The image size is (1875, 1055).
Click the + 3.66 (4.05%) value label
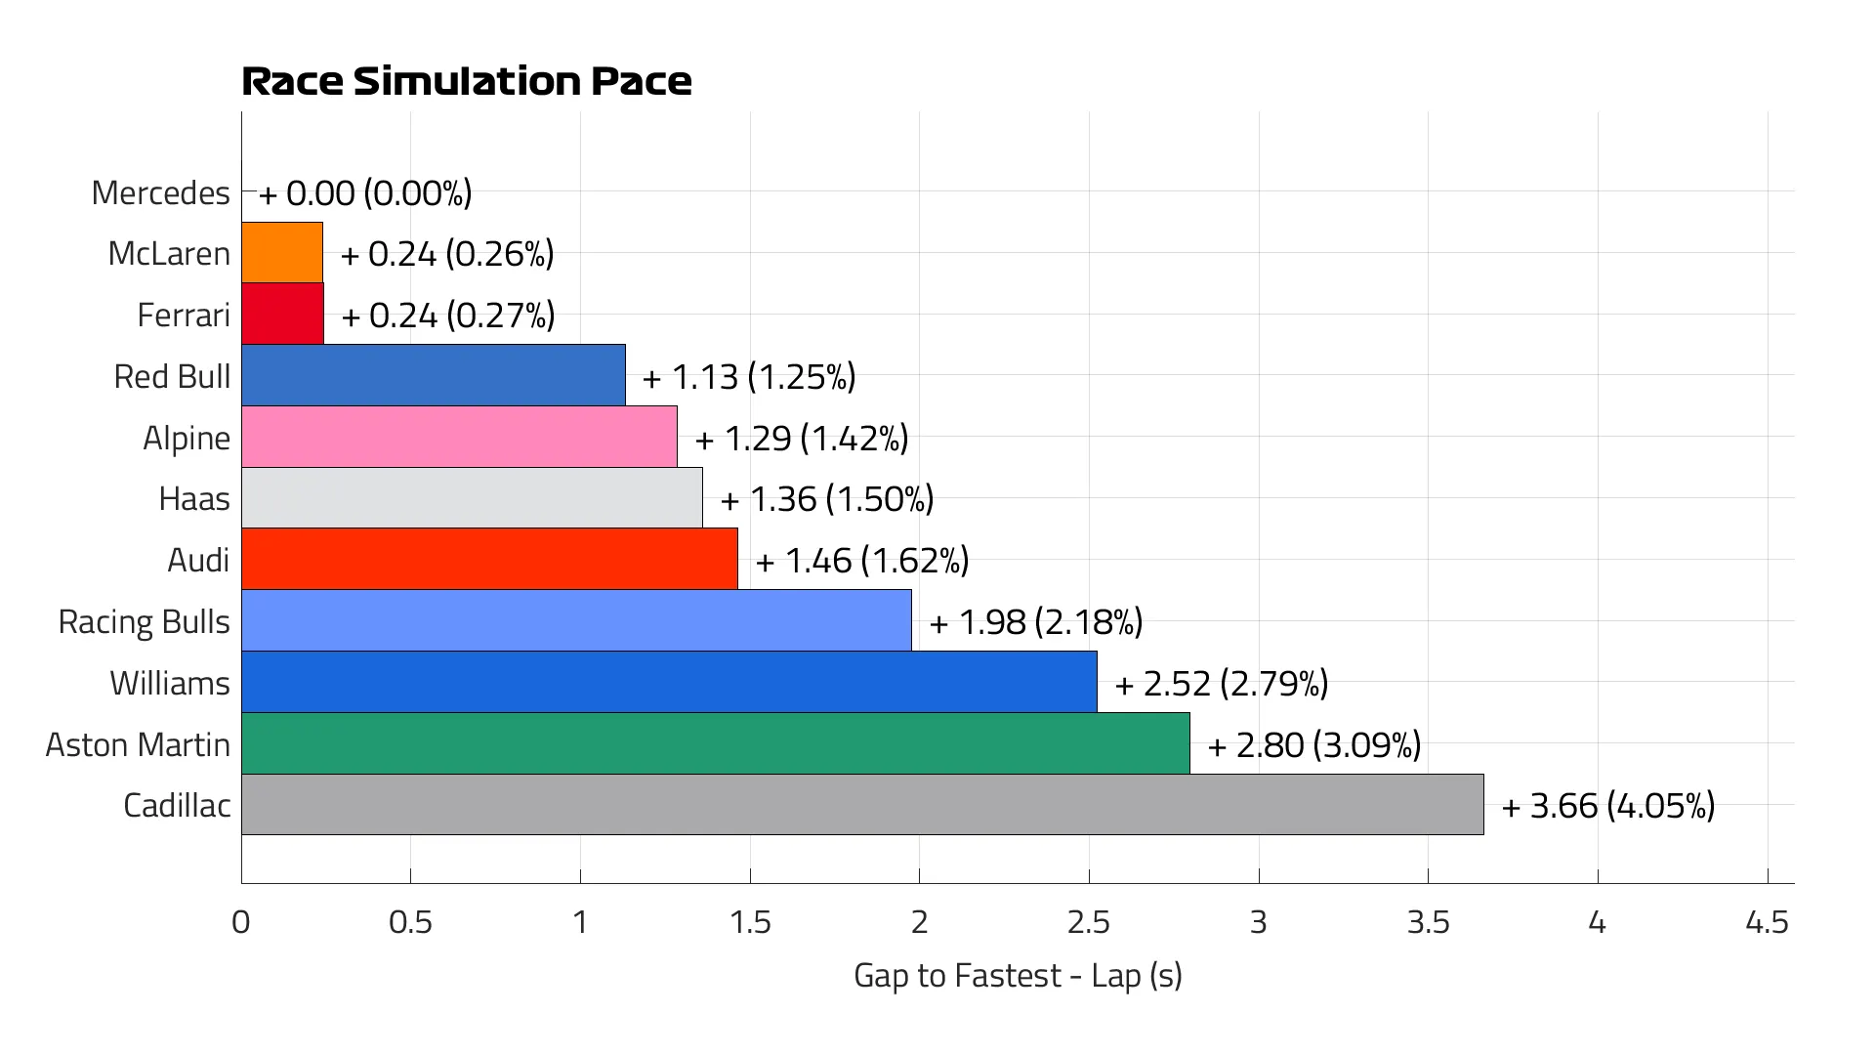(x=1607, y=806)
